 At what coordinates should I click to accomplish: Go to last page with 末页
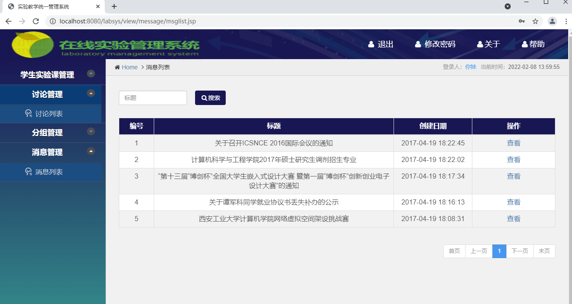[x=544, y=251]
